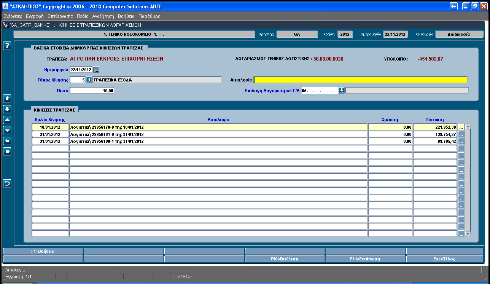
Task: Click the F11=Εκτύπωση button
Action: pos(365,259)
